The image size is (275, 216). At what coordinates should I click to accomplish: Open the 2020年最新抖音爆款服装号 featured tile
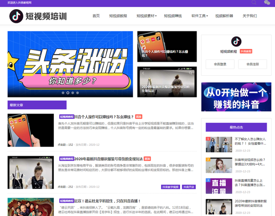(x=167, y=82)
